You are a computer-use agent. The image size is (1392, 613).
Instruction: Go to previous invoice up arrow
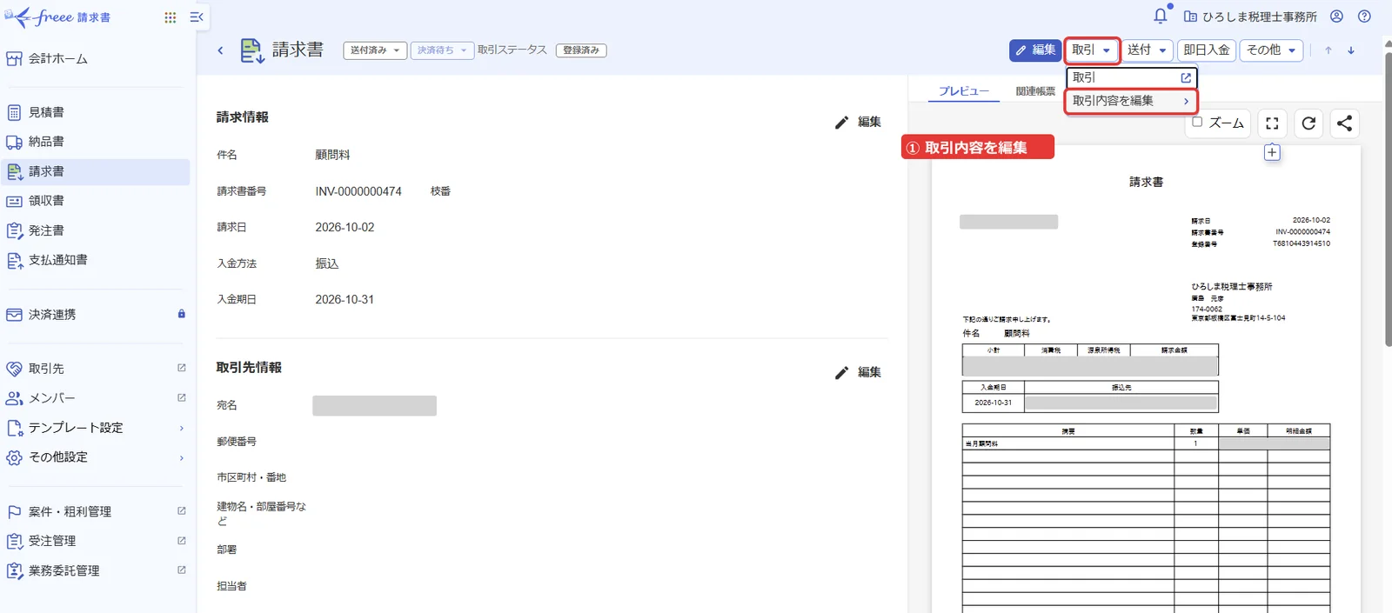[1328, 50]
